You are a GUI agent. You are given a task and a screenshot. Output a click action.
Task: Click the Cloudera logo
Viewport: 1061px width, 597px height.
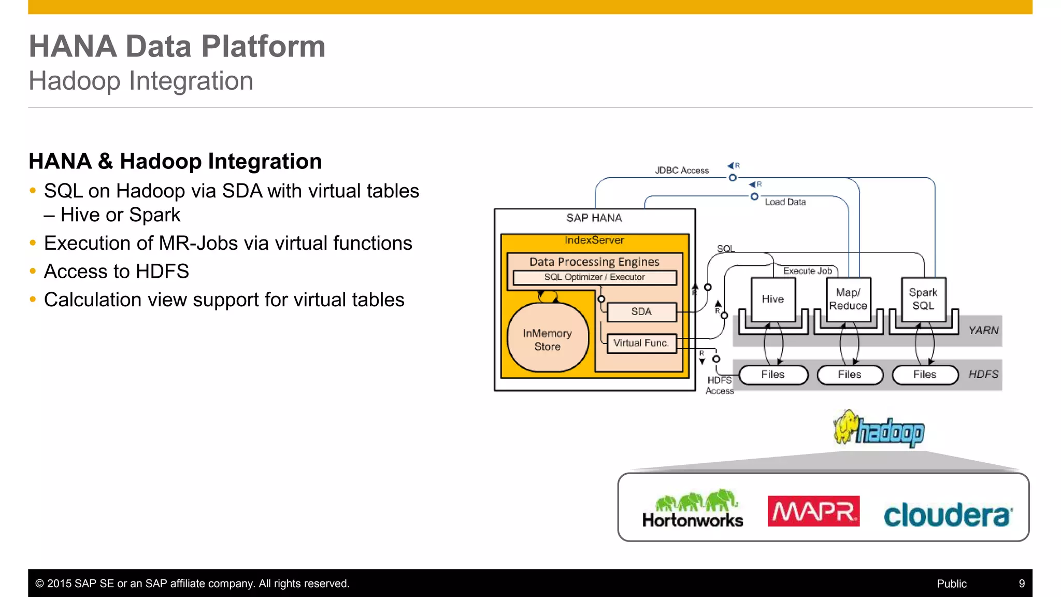tap(948, 515)
